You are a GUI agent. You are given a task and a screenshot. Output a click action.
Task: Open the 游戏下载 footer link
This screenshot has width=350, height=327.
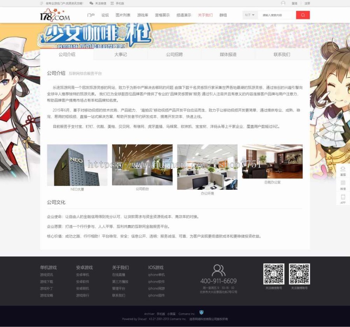coord(46,282)
